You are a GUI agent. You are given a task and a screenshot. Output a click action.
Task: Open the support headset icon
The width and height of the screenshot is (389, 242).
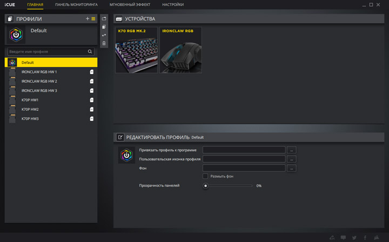click(x=332, y=238)
